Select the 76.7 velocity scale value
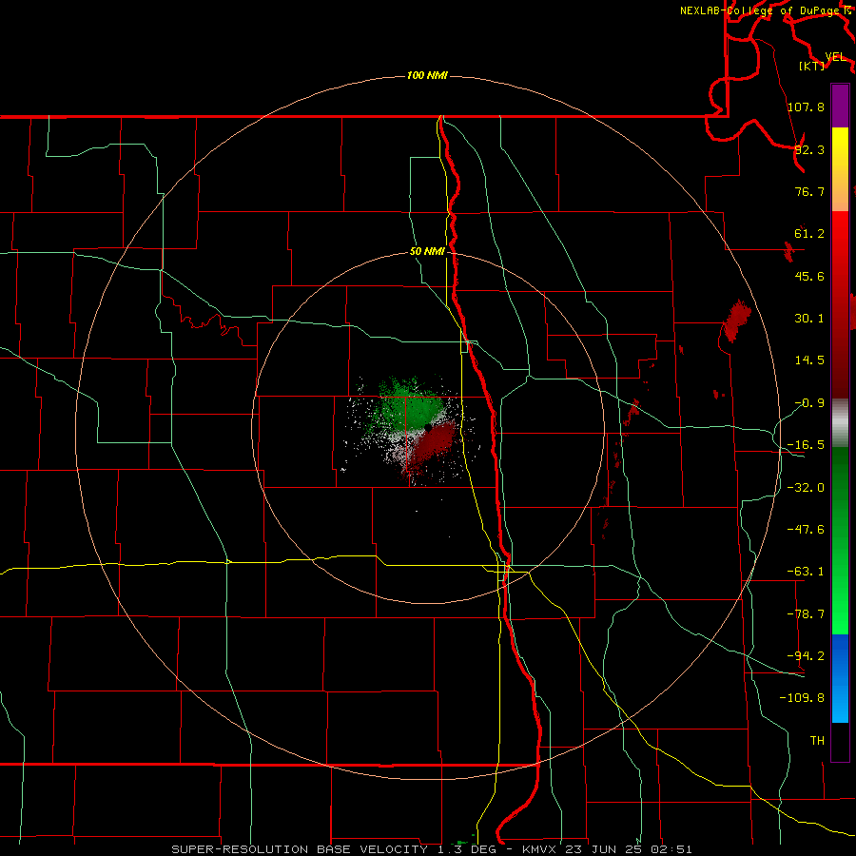 (809, 191)
